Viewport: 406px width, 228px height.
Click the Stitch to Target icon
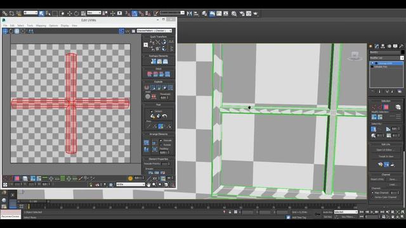click(x=150, y=74)
